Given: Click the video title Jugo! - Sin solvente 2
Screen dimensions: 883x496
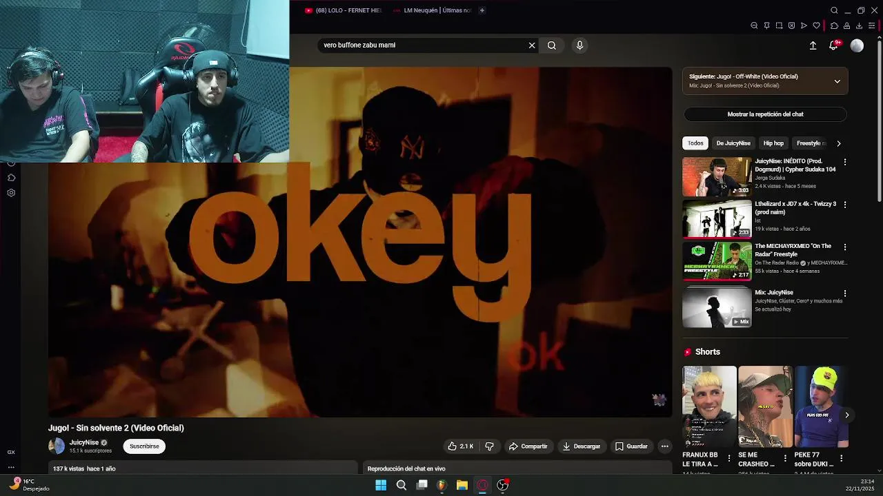Looking at the screenshot, I should pos(116,428).
